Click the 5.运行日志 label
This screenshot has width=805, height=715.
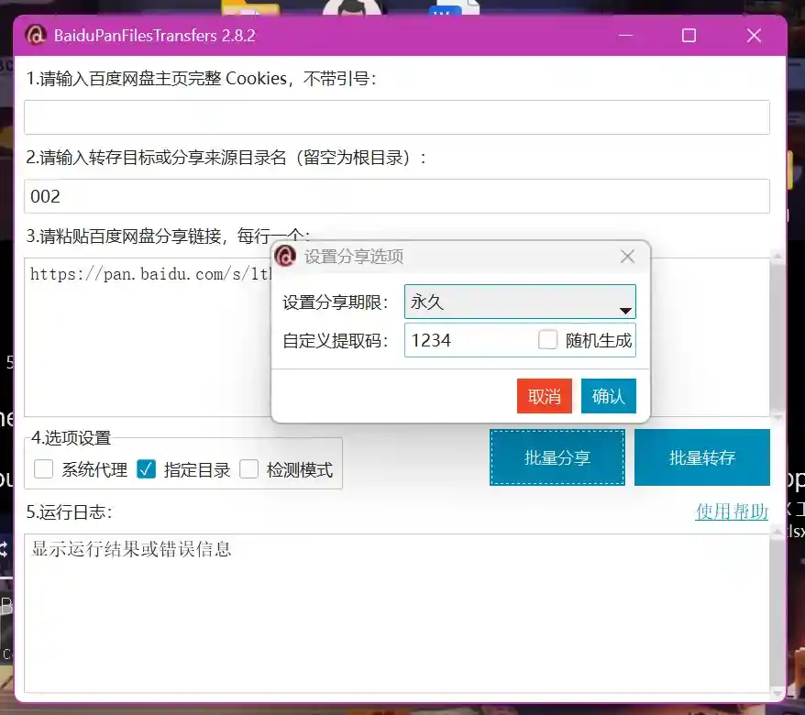[x=70, y=511]
